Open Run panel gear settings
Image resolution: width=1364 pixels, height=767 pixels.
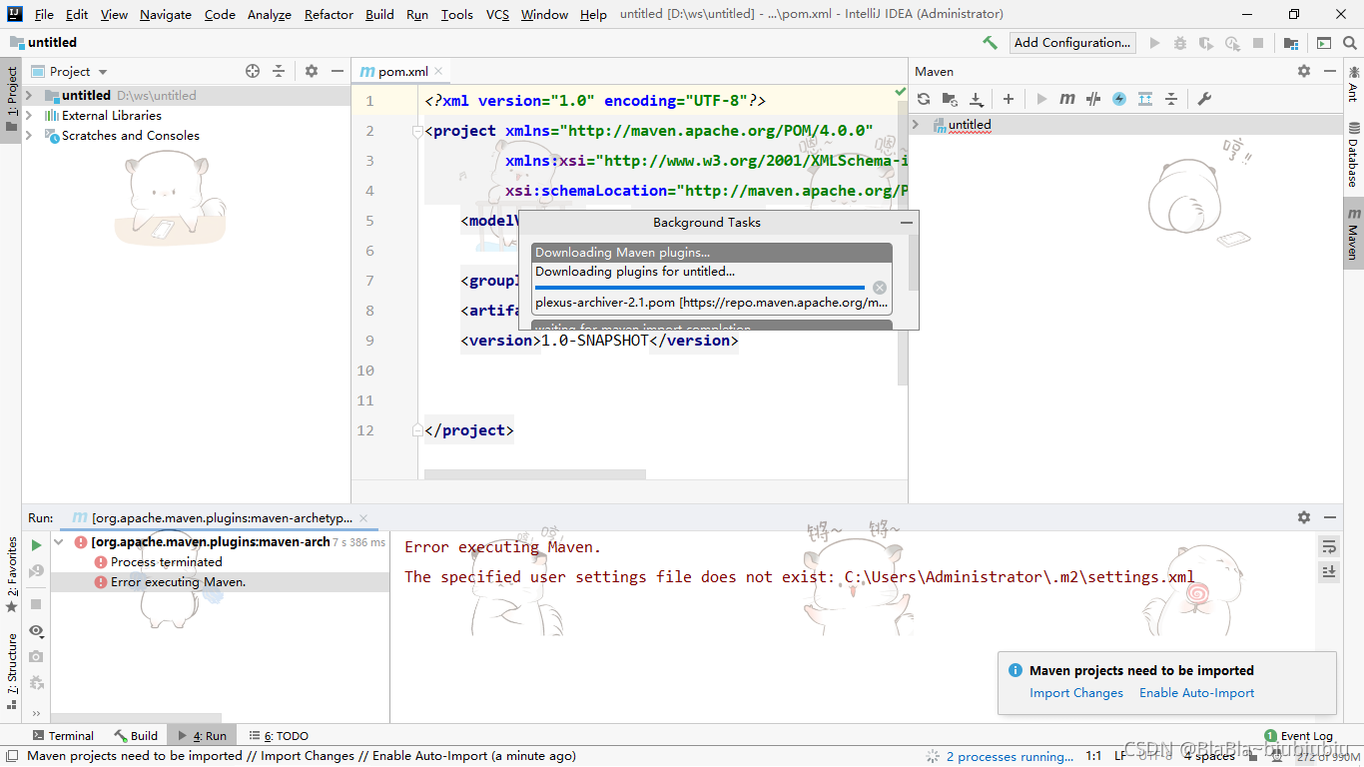pos(1304,517)
